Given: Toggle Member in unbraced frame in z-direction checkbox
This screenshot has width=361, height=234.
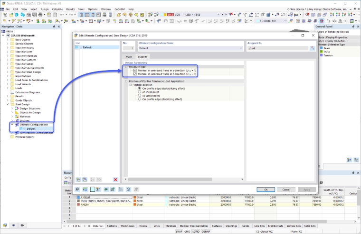Looking at the screenshot, I should pyautogui.click(x=135, y=74).
